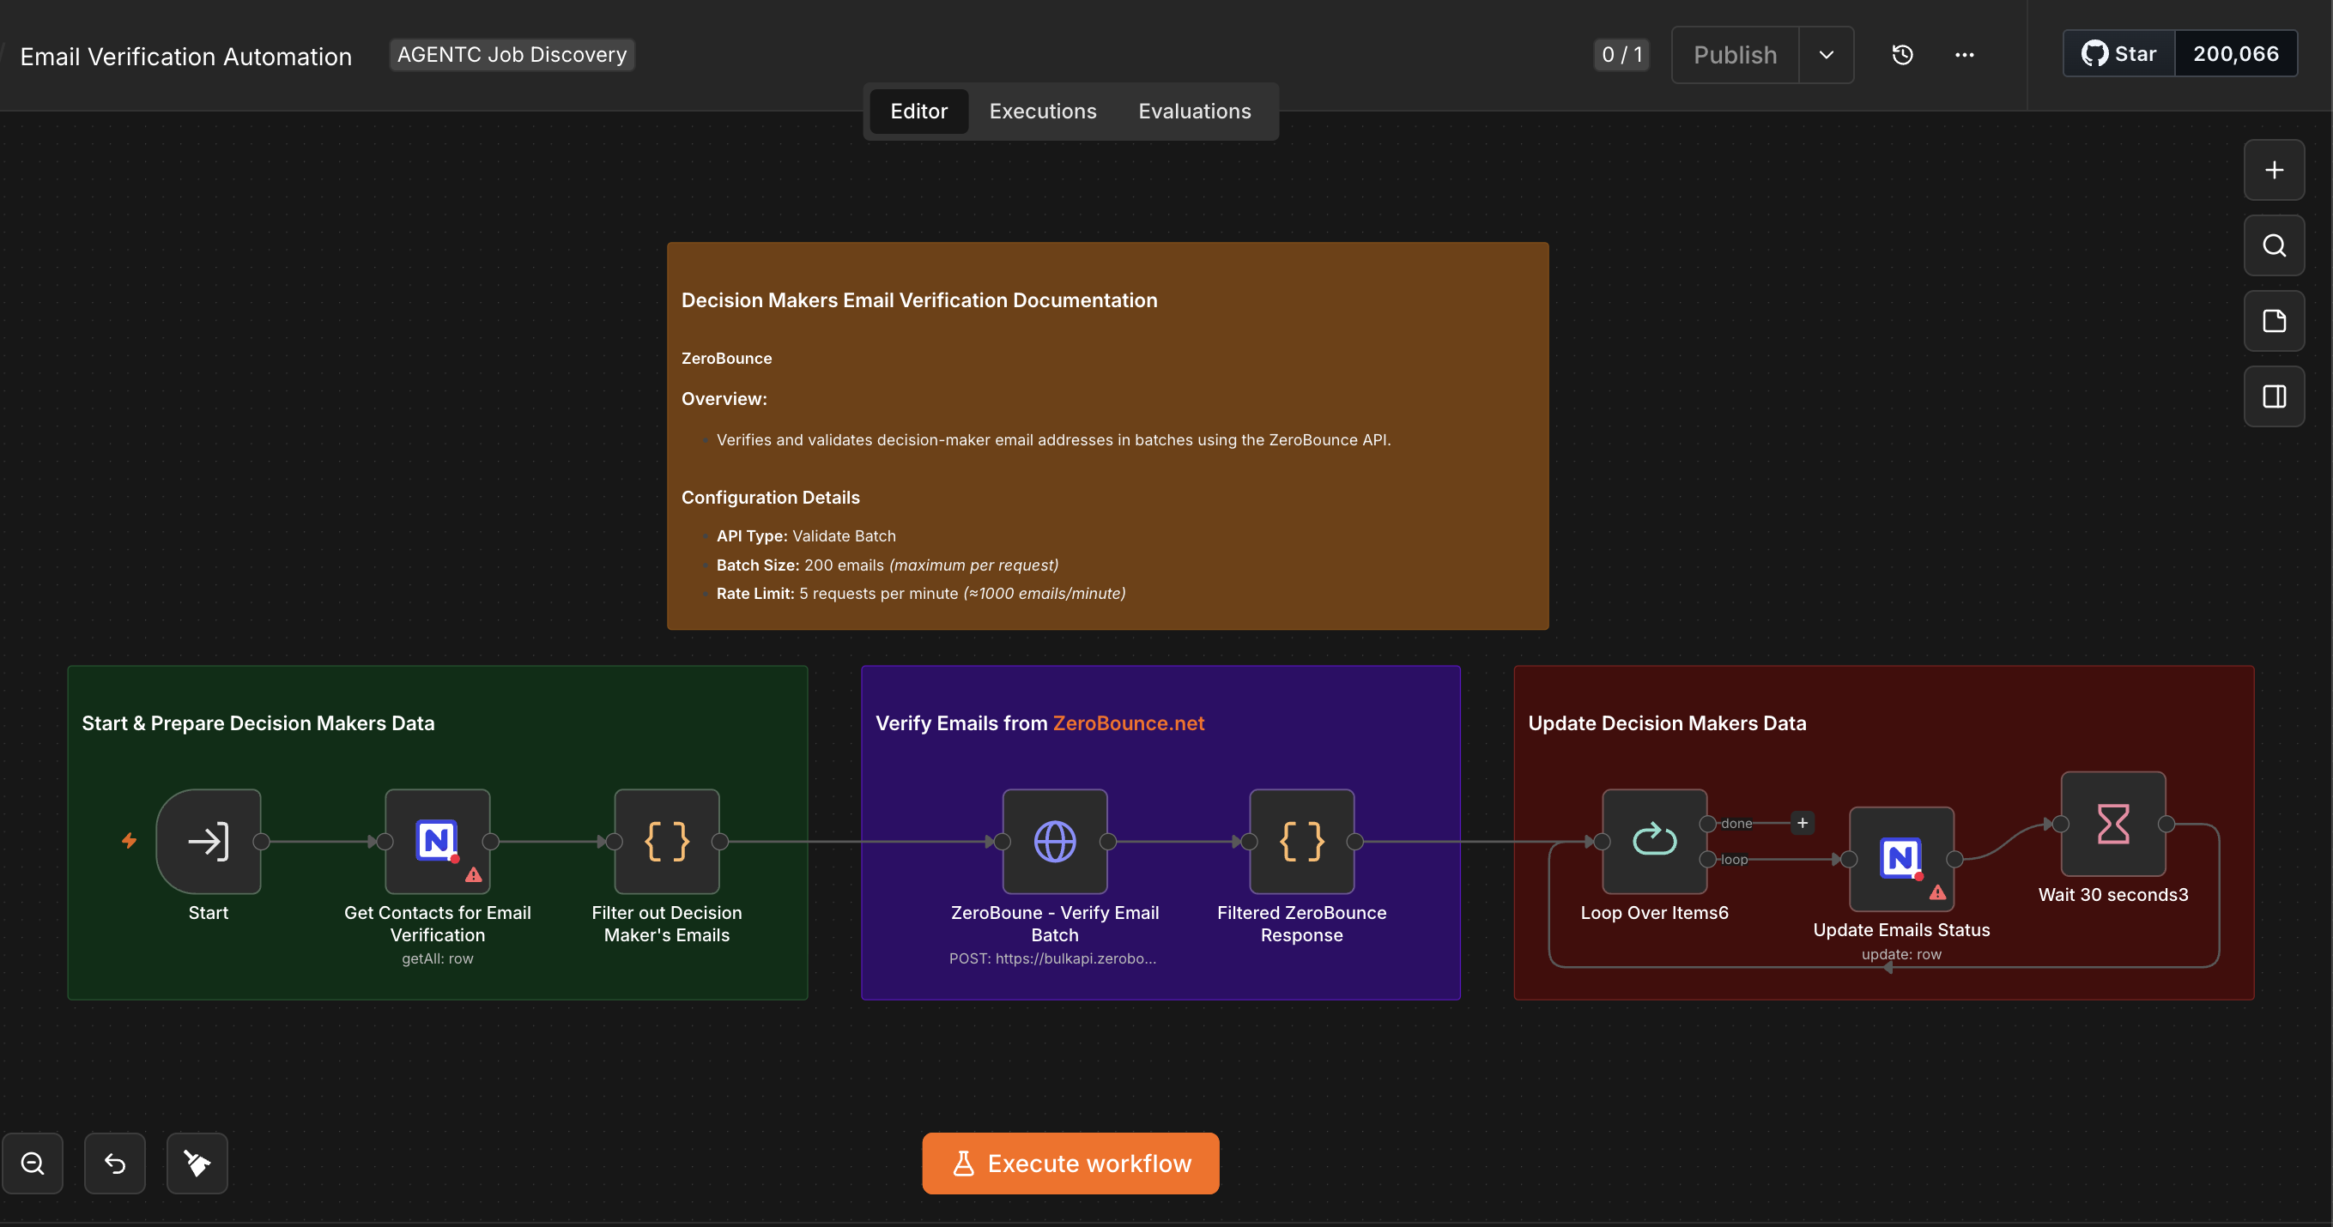Open the canvas search magnifier button
This screenshot has height=1227, width=2333.
[x=2274, y=245]
